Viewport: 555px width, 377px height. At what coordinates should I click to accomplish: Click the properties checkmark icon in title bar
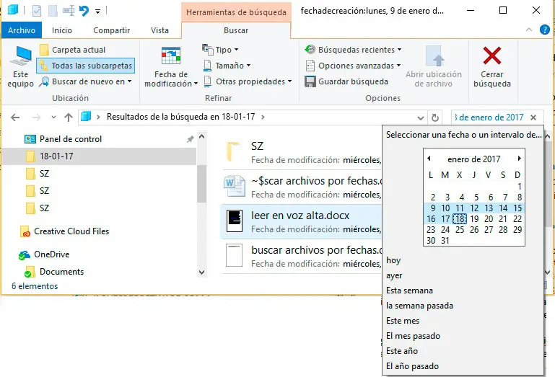37,11
